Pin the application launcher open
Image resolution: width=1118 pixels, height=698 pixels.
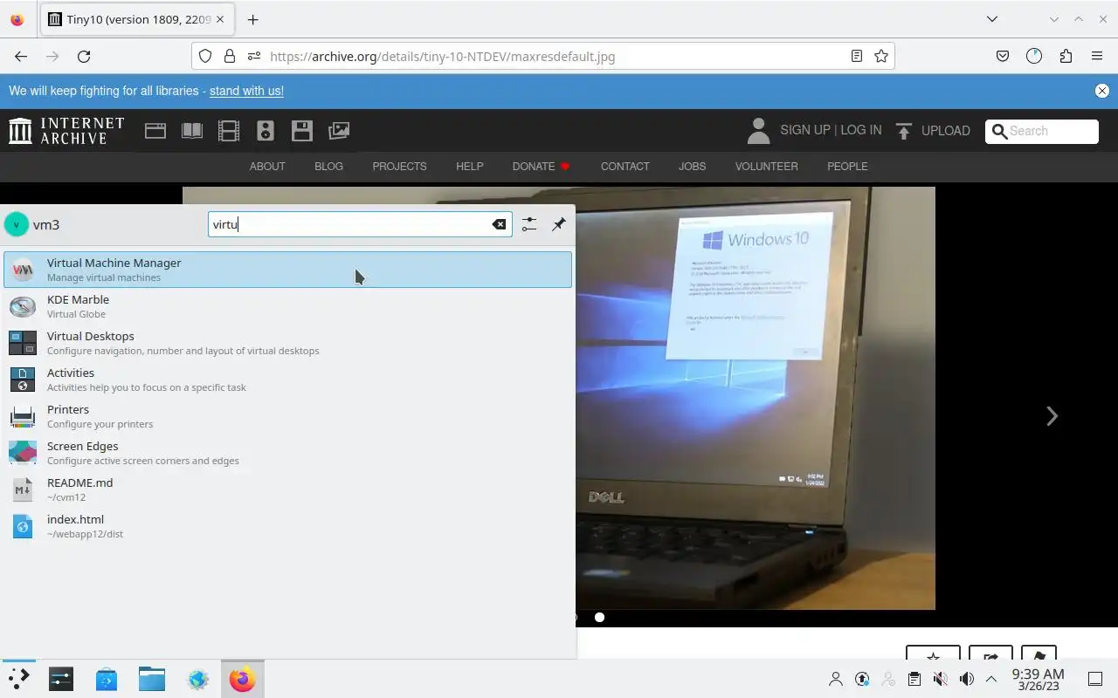click(x=559, y=224)
